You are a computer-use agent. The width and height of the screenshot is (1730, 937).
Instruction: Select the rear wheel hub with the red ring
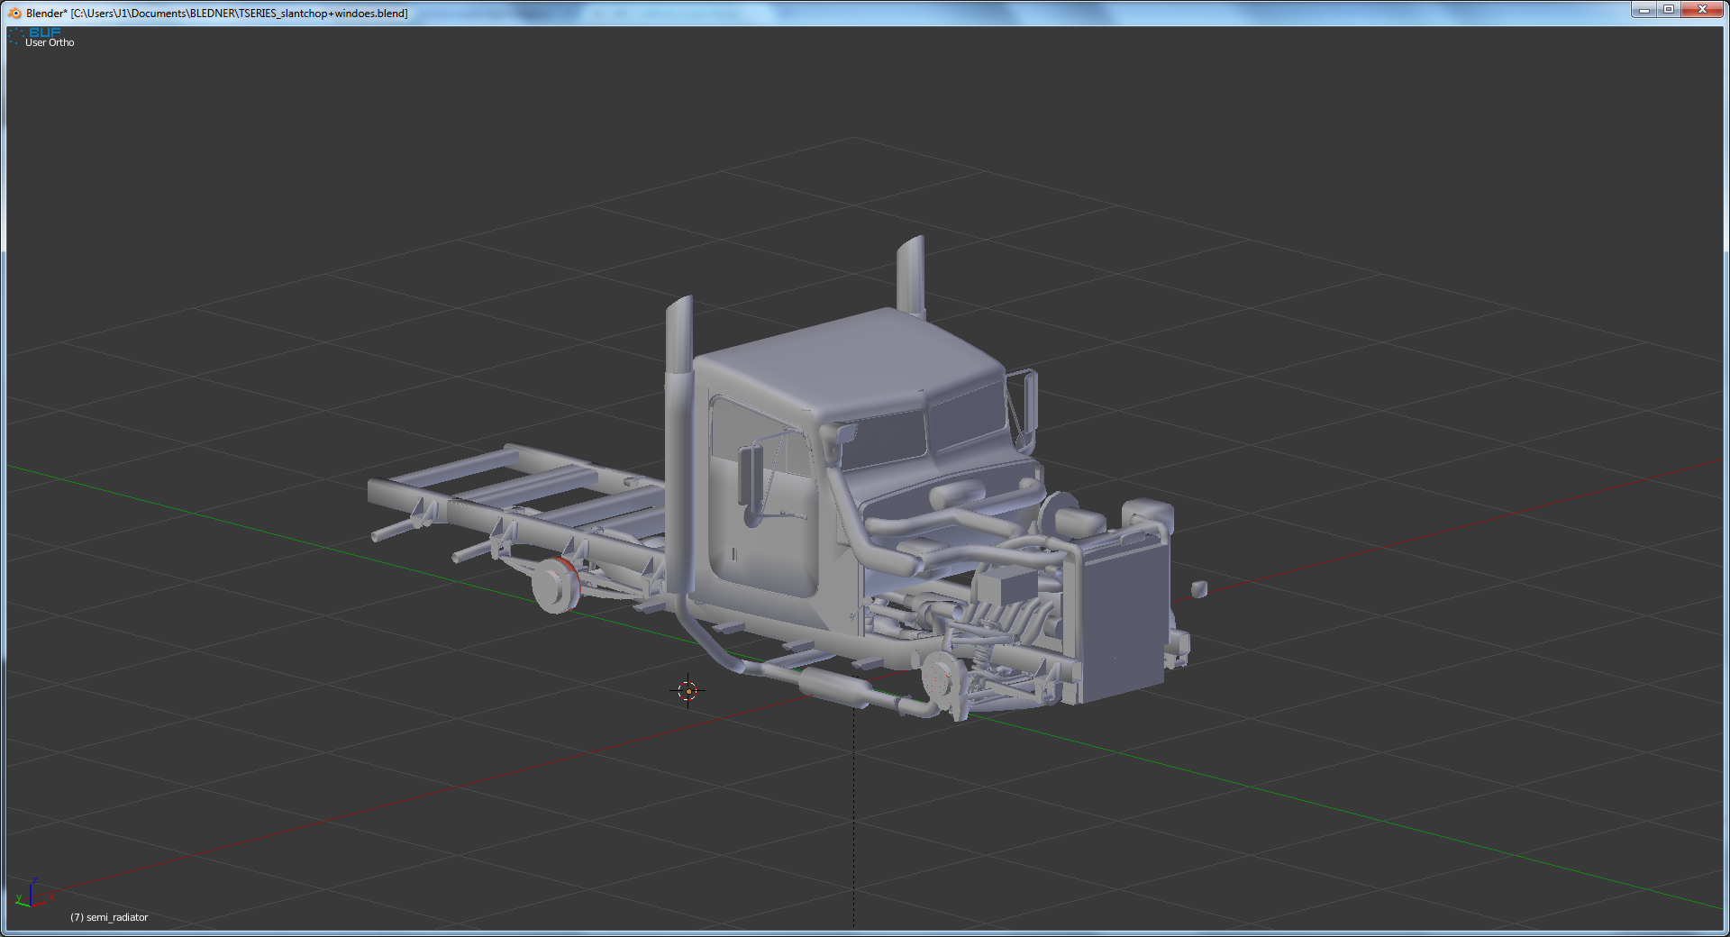pyautogui.click(x=556, y=586)
